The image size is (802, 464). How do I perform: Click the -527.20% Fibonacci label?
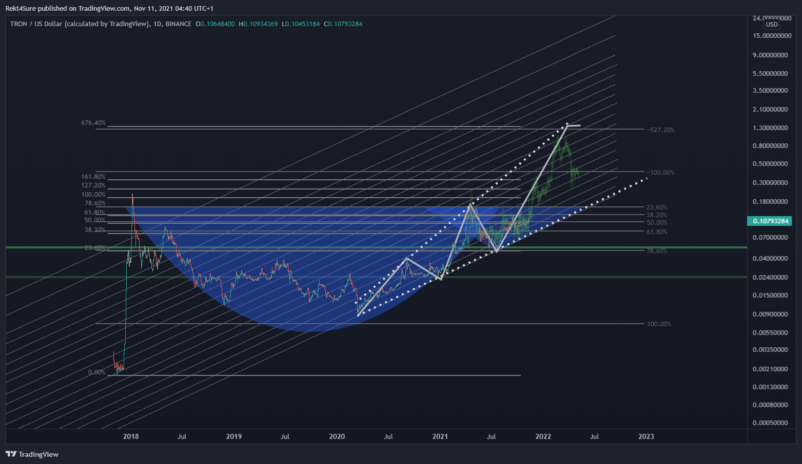coord(661,130)
